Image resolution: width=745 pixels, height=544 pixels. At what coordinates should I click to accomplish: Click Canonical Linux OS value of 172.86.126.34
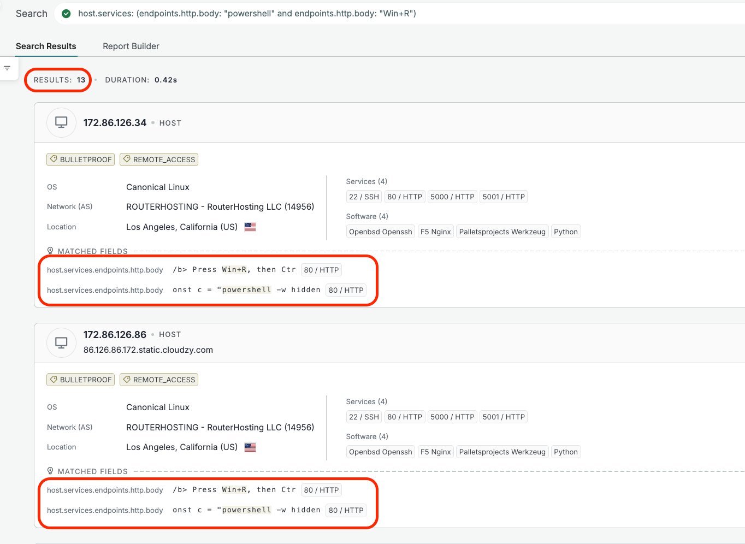[158, 187]
